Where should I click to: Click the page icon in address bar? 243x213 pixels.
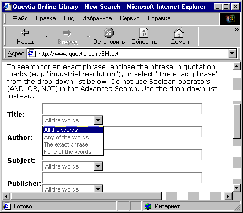pos(32,53)
